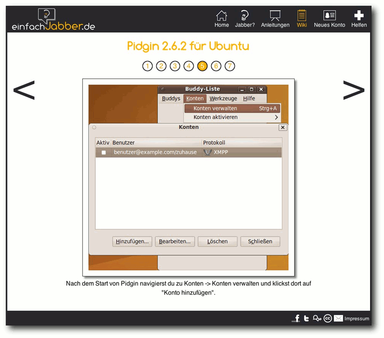Jump to step 2 of the guide
Image resolution: width=384 pixels, height=338 pixels.
coord(161,66)
